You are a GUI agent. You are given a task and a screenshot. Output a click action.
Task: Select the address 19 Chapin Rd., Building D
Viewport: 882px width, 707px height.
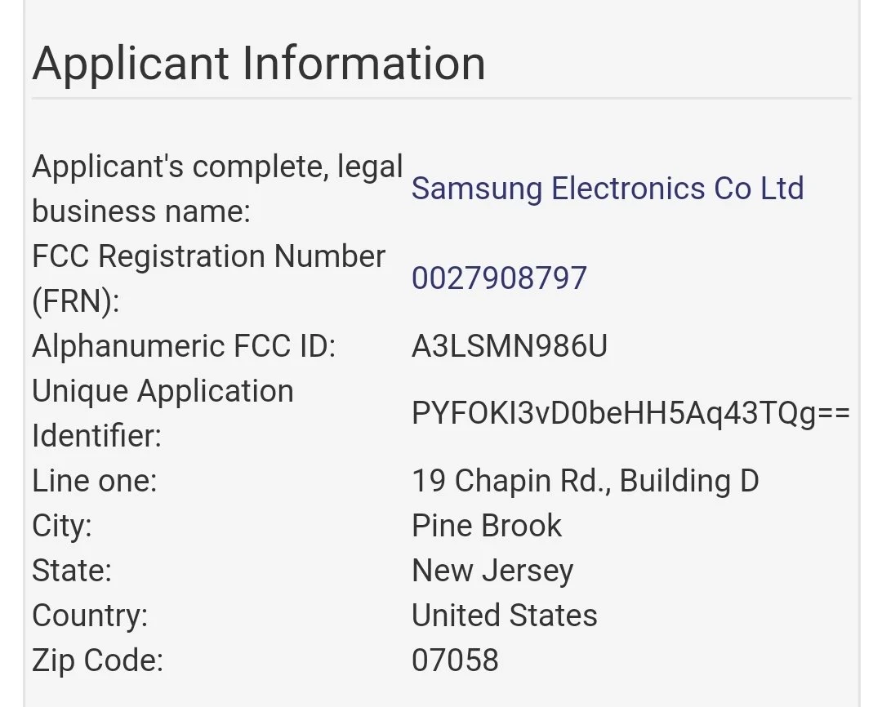[x=585, y=481]
